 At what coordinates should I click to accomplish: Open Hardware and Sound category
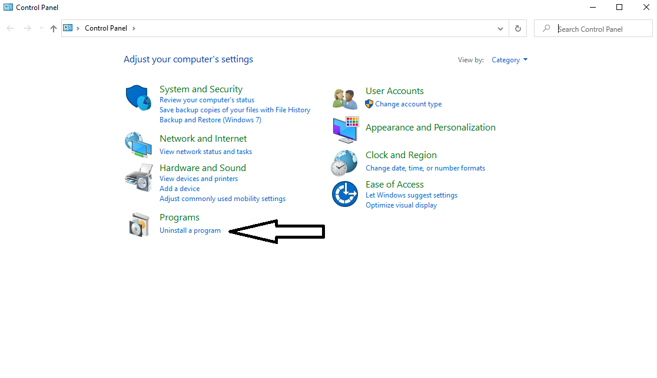tap(203, 168)
